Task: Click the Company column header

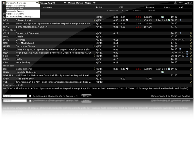Action: pyautogui.click(x=48, y=7)
